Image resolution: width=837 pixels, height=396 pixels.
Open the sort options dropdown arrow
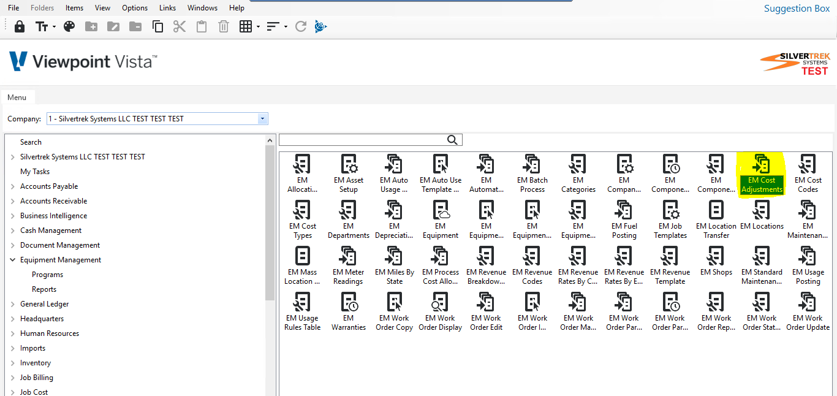click(x=286, y=26)
